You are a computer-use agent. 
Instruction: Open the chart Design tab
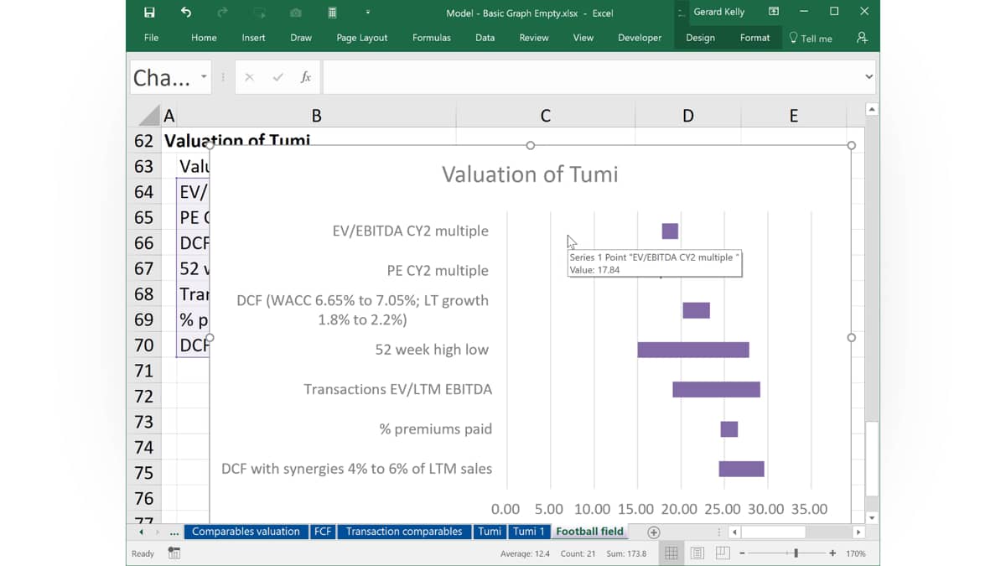pyautogui.click(x=700, y=38)
